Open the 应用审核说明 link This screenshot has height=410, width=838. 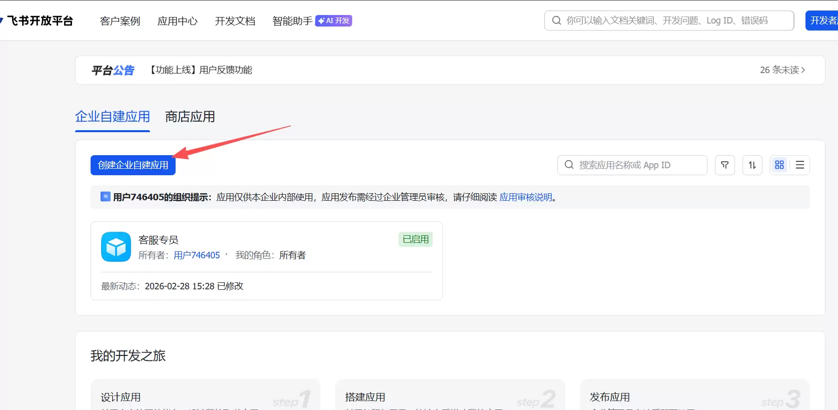pos(525,197)
